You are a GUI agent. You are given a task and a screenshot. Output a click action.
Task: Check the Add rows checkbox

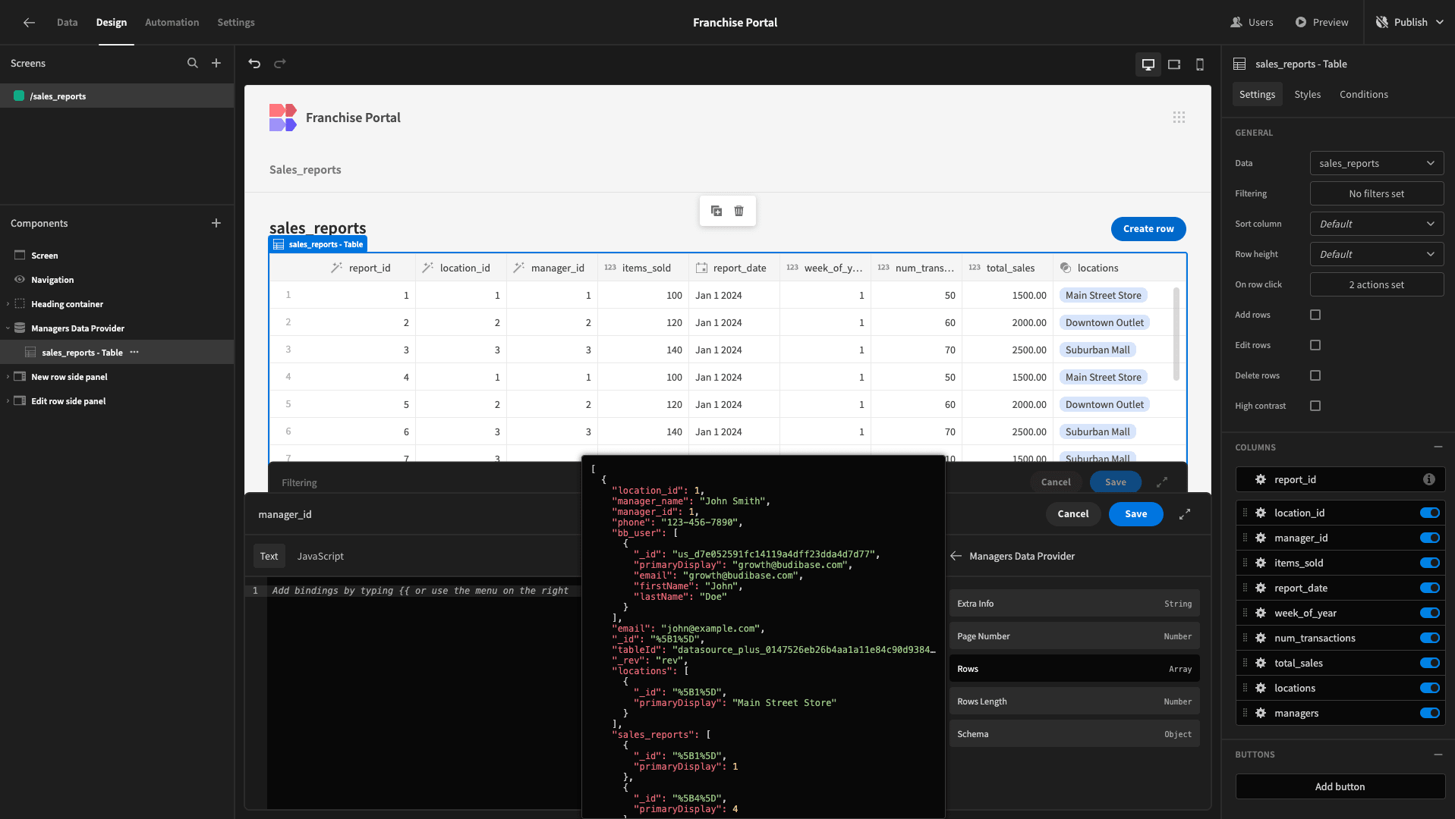pos(1315,315)
